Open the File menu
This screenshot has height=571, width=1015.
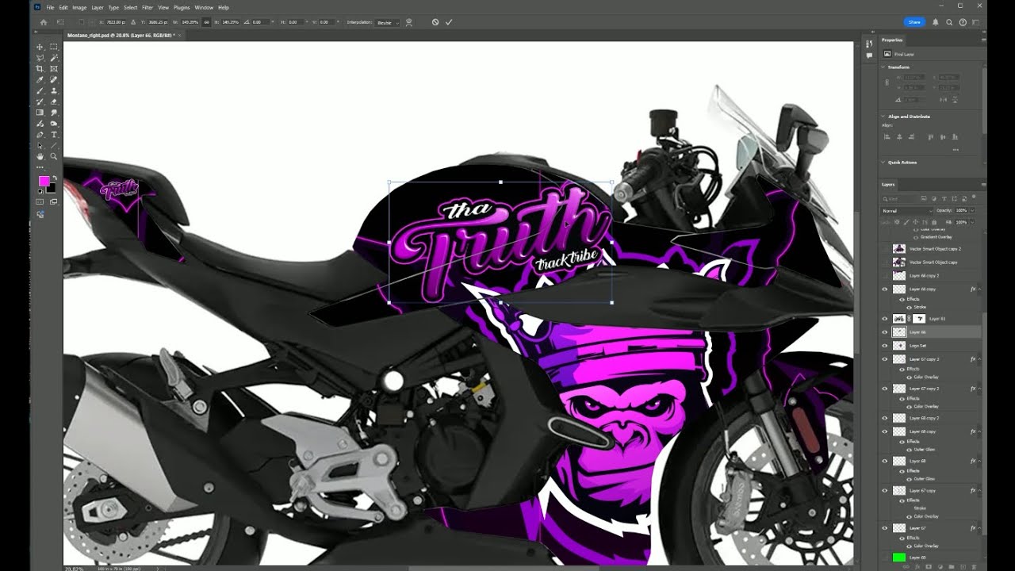[50, 7]
